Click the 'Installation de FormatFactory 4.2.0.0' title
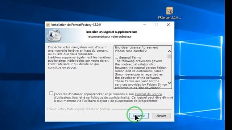Screen dimensions: 232x130 click(76, 25)
